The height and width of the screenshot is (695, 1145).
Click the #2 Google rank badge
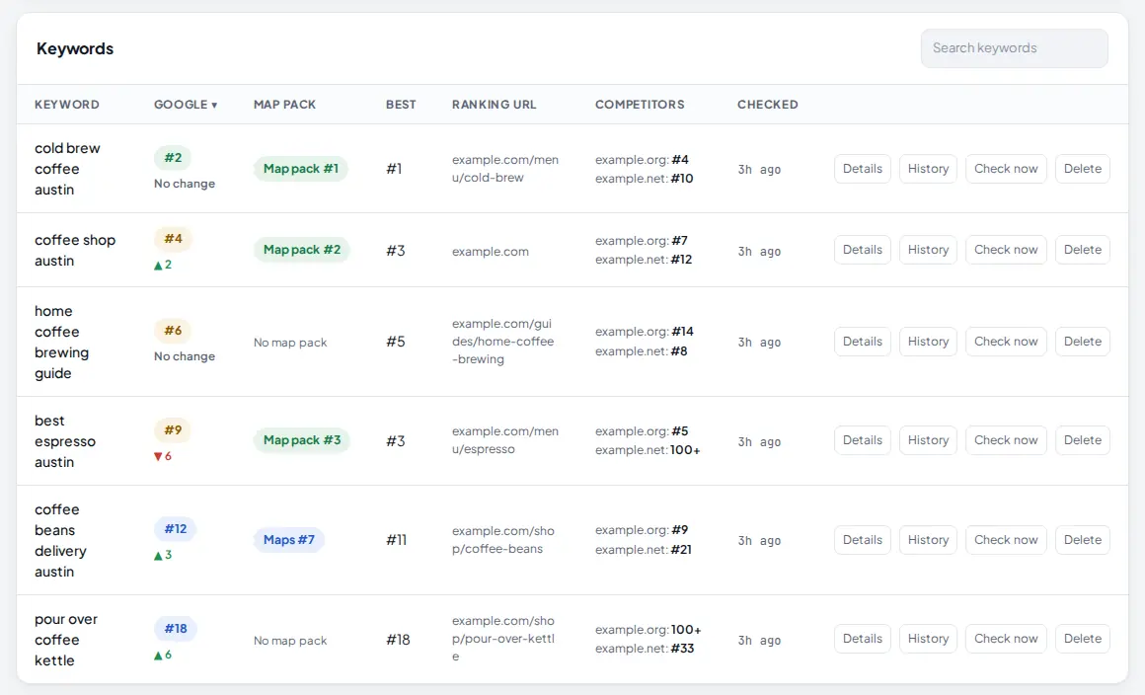pos(173,158)
